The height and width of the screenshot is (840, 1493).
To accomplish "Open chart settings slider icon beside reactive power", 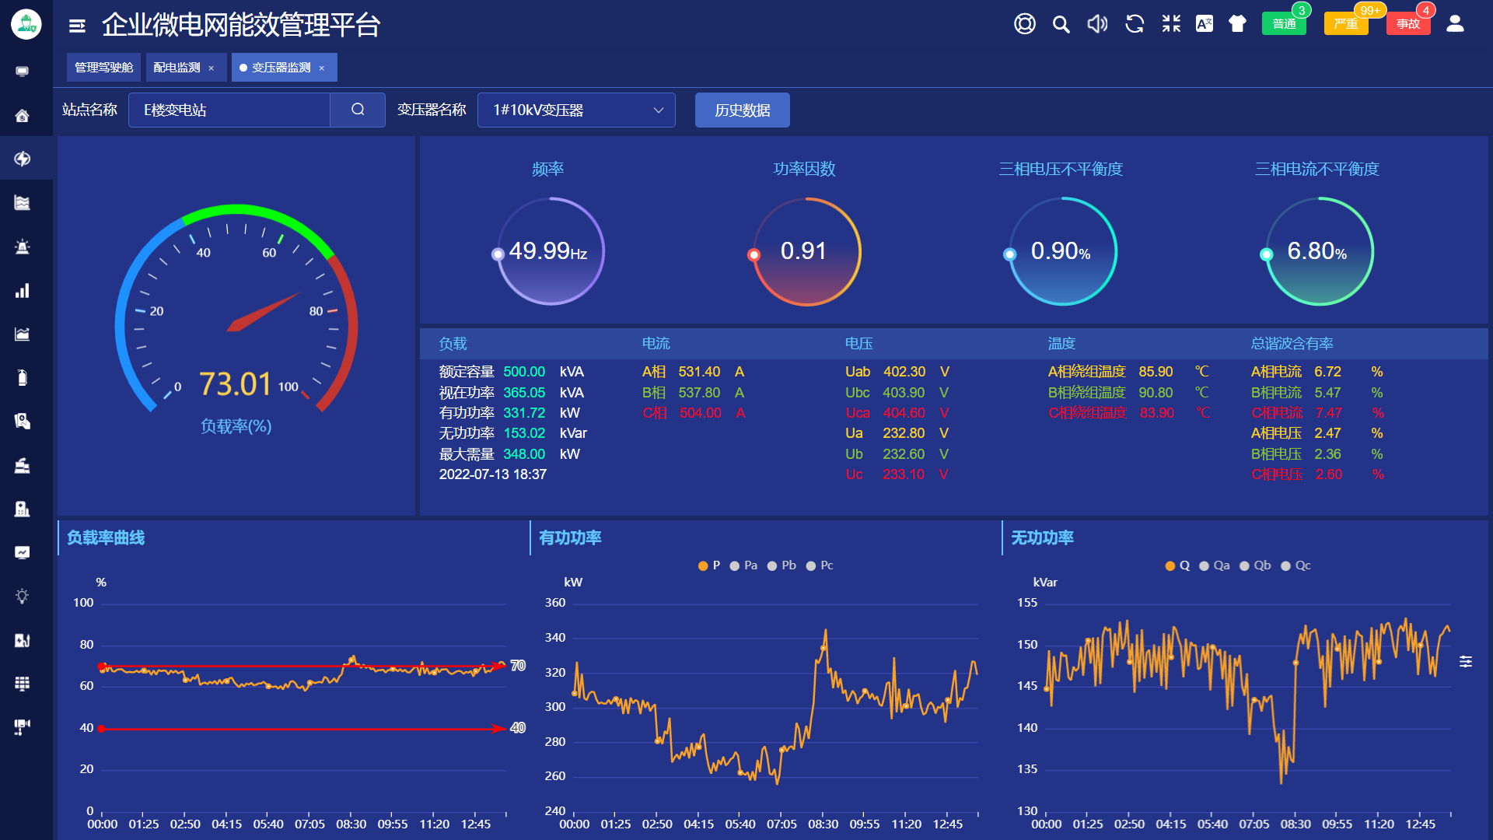I will 1466,662.
